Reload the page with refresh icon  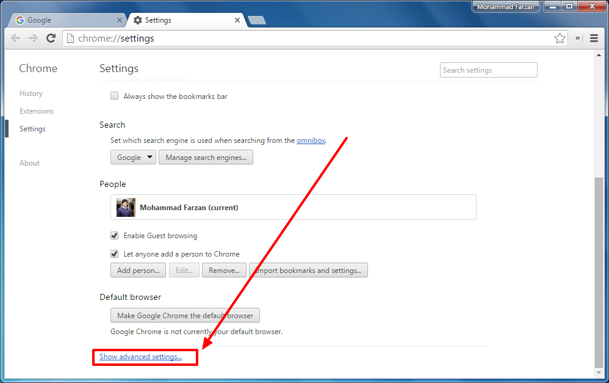(x=51, y=38)
